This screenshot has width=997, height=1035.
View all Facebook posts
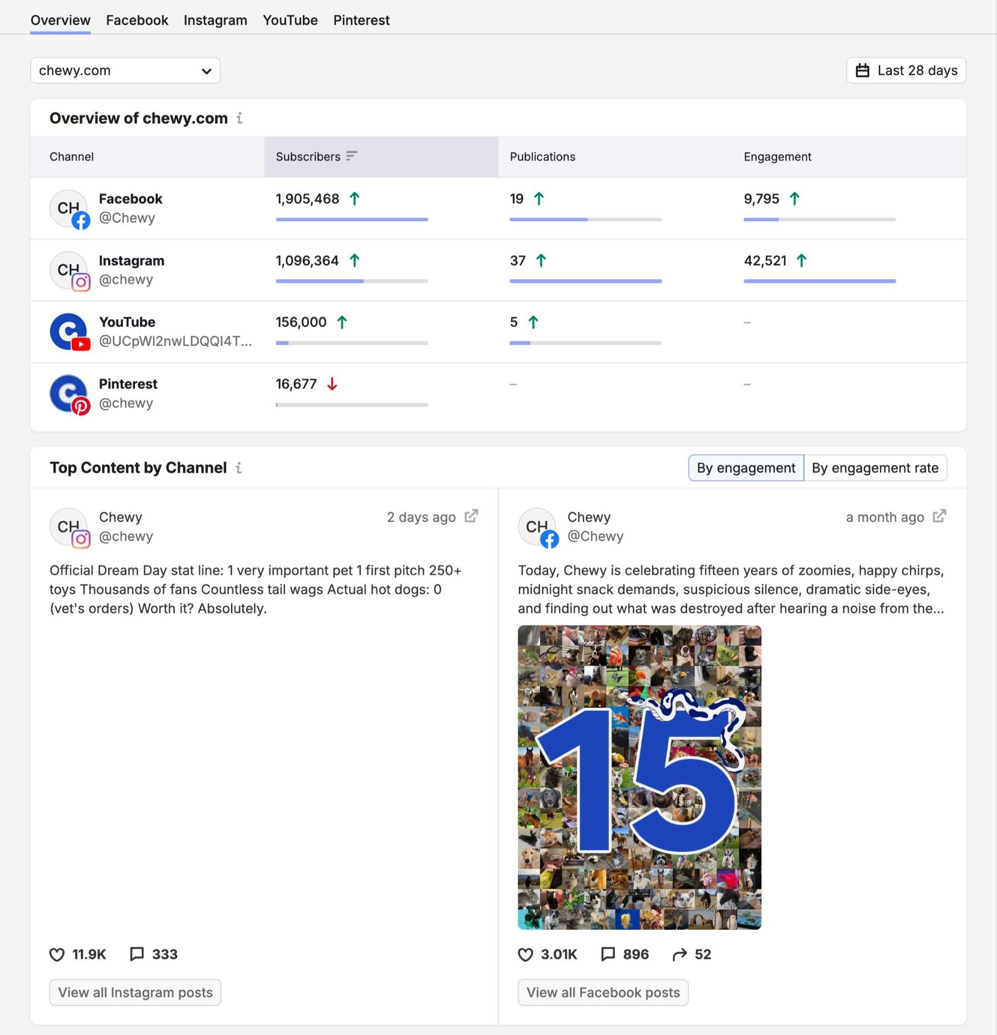(x=603, y=992)
